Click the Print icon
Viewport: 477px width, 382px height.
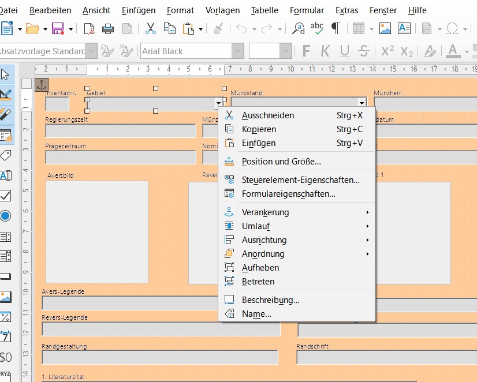[107, 29]
